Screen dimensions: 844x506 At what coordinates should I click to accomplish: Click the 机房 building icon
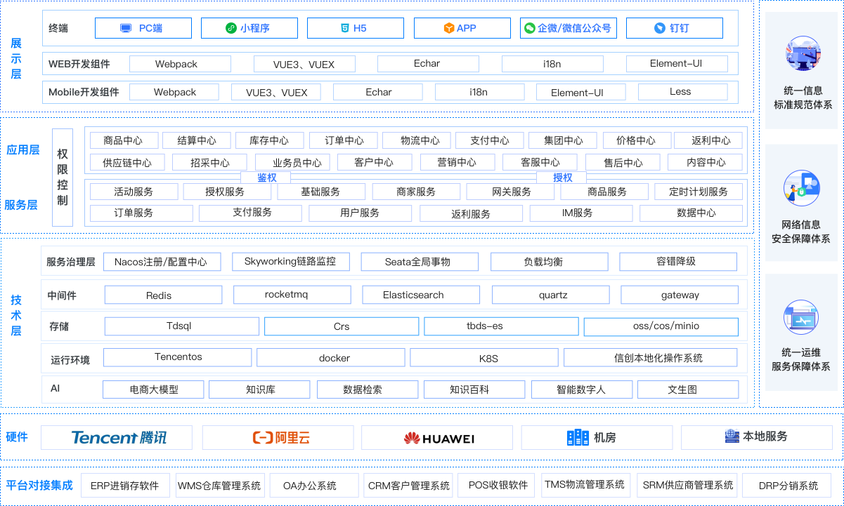[x=578, y=438]
